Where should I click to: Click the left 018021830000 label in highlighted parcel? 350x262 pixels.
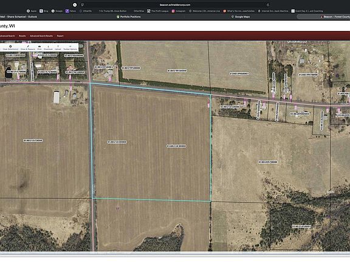pyautogui.click(x=117, y=142)
